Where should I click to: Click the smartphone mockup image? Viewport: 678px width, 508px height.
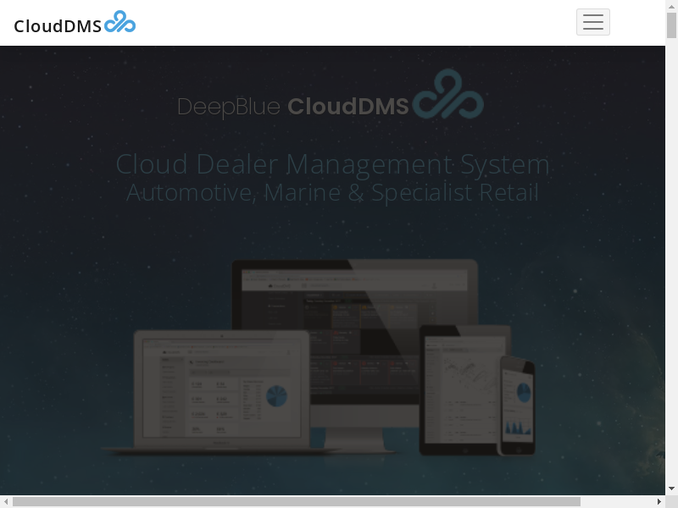517,406
